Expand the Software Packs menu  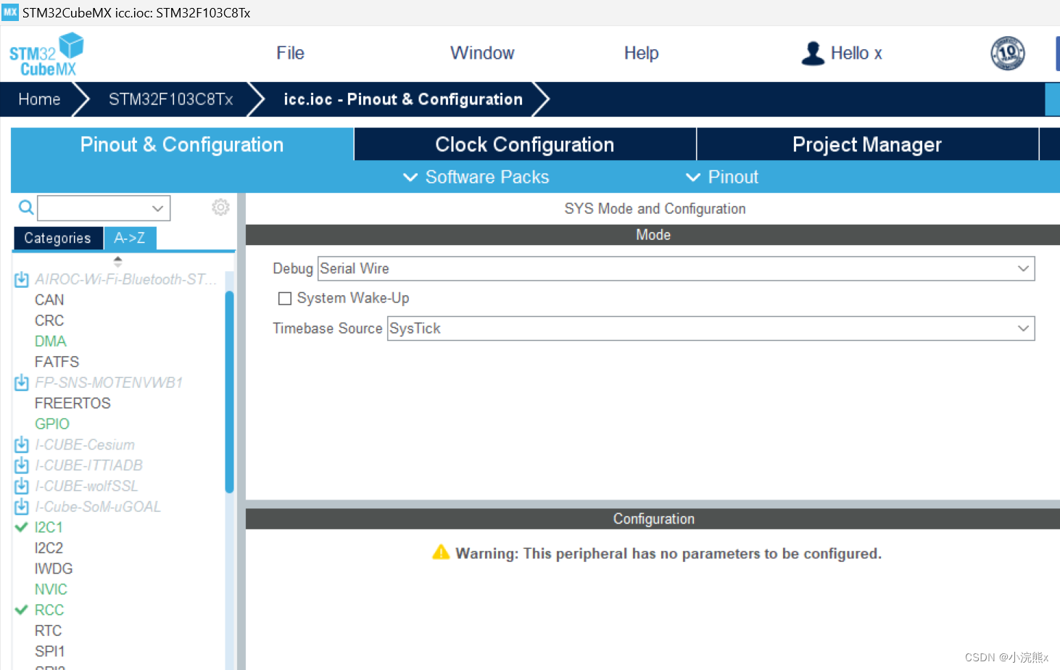(476, 177)
